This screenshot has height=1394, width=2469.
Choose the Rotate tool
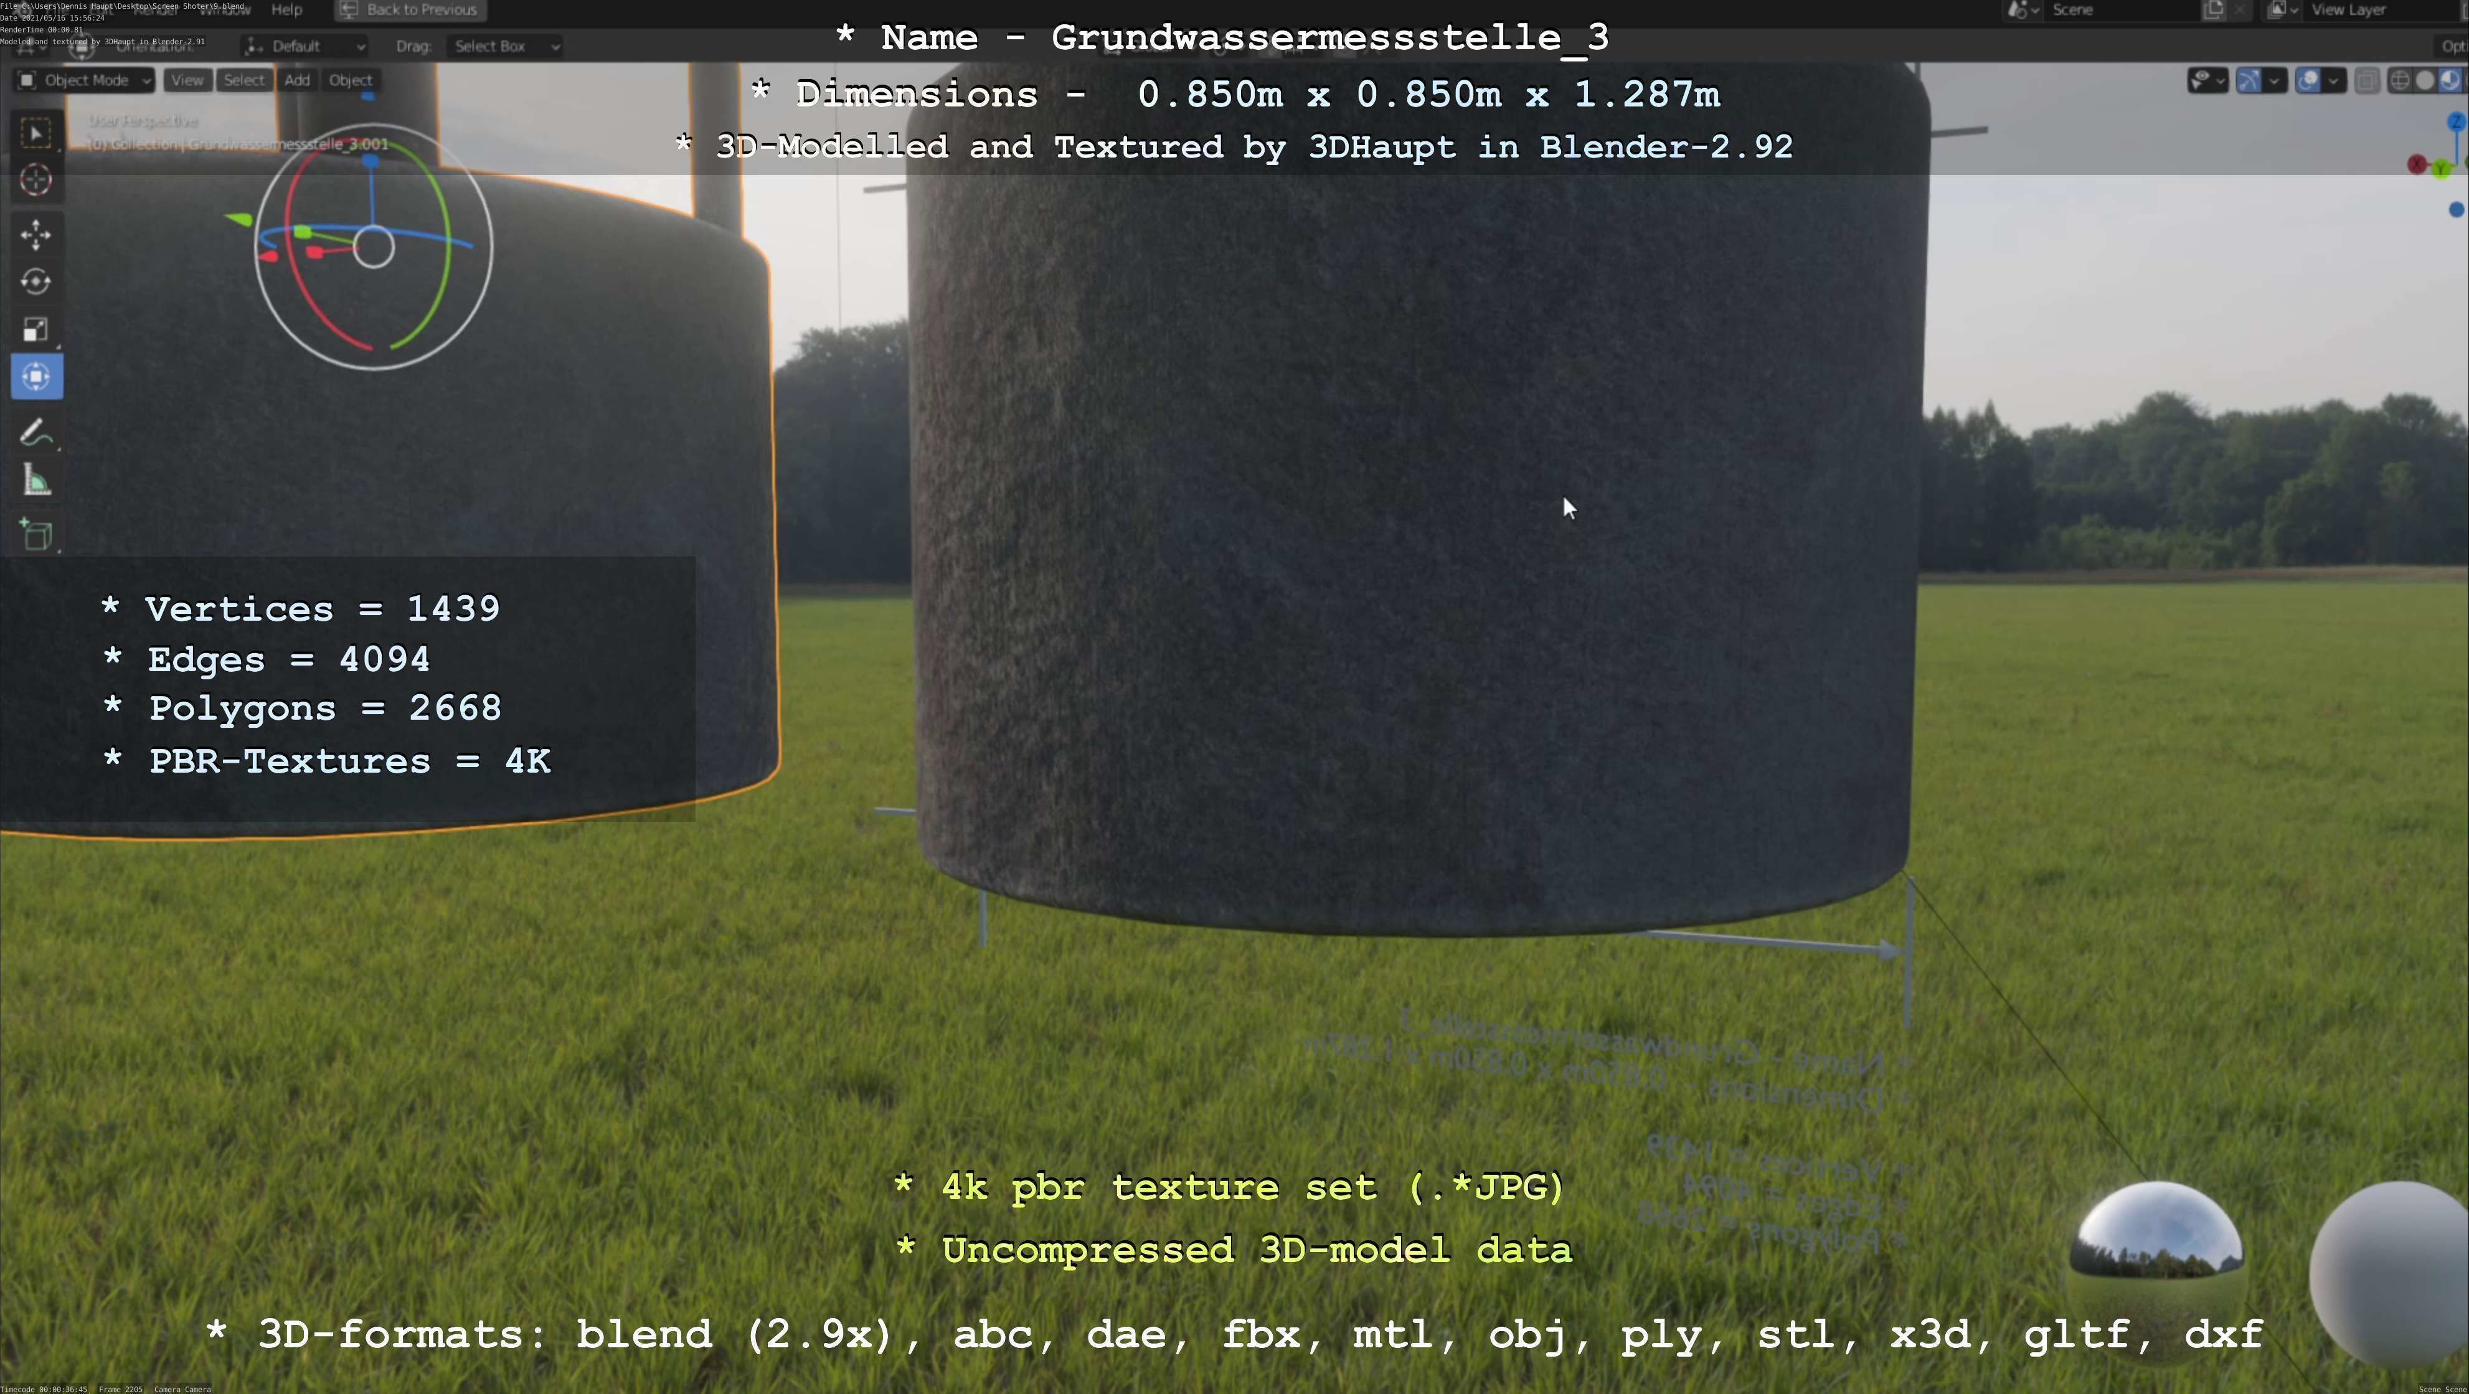(36, 281)
